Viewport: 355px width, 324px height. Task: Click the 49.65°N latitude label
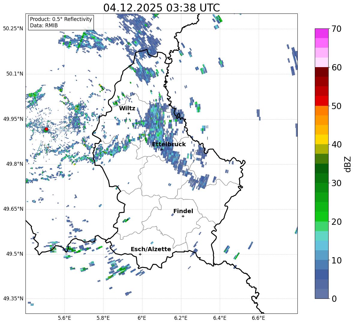point(13,209)
